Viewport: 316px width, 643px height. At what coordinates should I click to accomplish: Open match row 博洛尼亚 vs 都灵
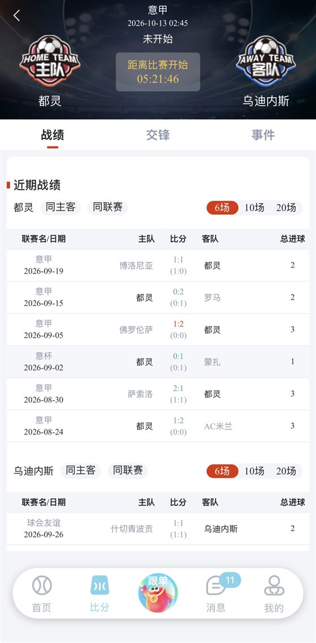pyautogui.click(x=158, y=266)
